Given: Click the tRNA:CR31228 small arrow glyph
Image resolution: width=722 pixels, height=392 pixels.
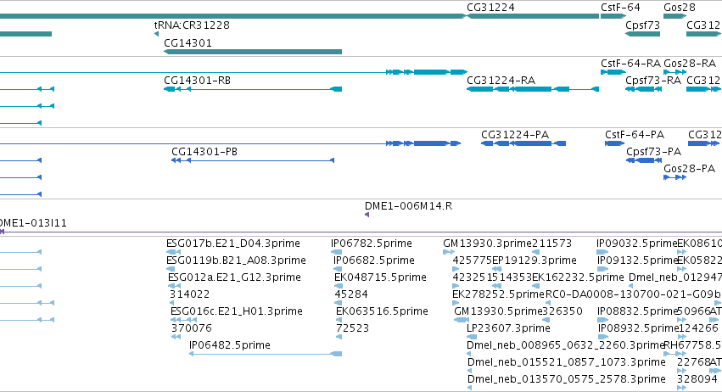Looking at the screenshot, I should click(157, 34).
